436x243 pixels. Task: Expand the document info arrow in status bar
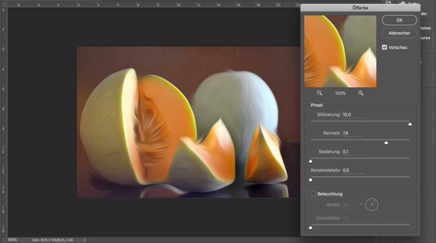(84, 240)
